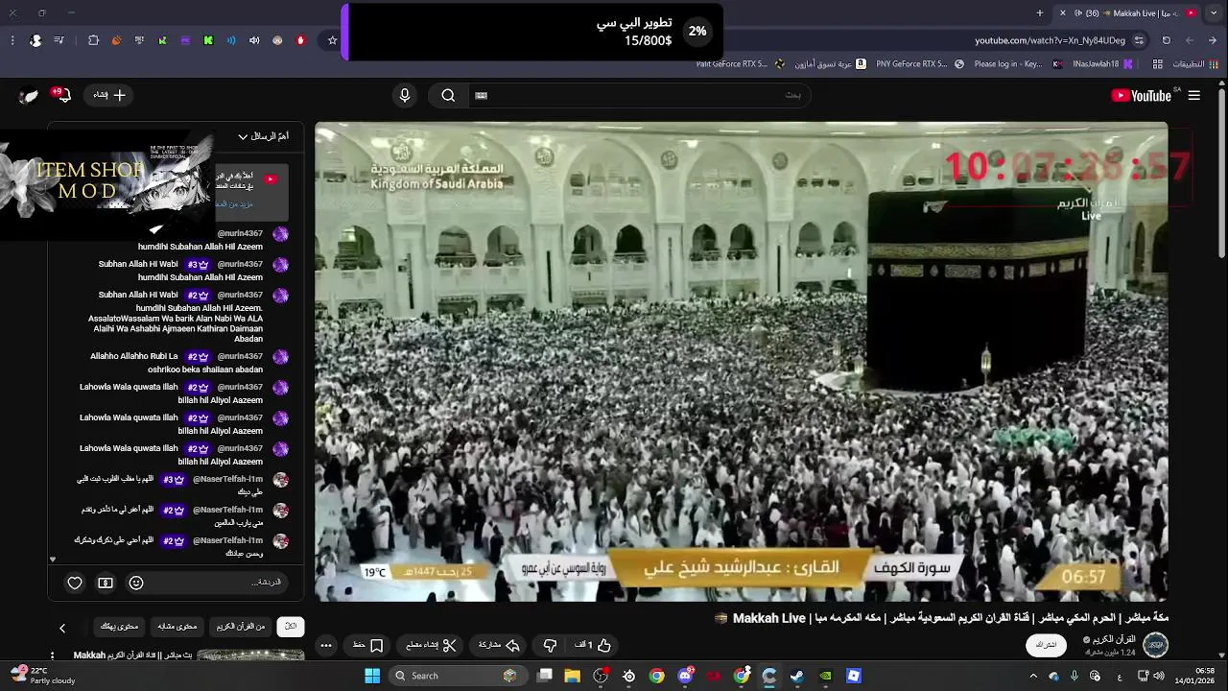Screen dimensions: 1228x691
Task: Click the Makkah live video player
Action: pos(742,361)
